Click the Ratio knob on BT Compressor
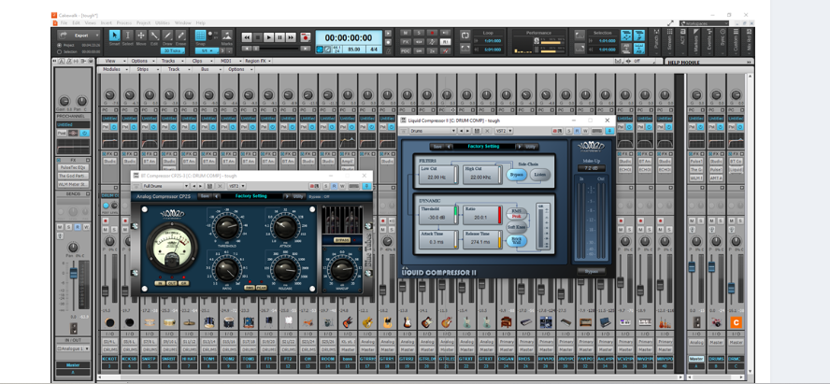The image size is (830, 384). point(227,269)
